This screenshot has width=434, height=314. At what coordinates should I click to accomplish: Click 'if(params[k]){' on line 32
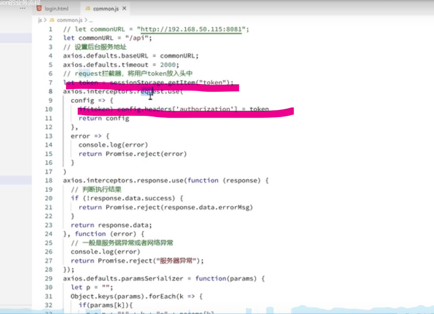105,305
